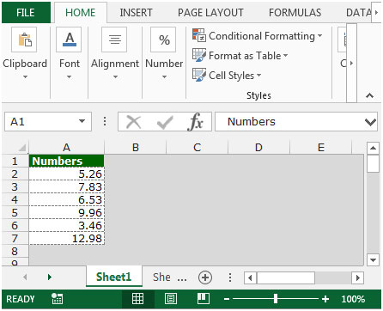This screenshot has height=311, width=383.
Task: Select the HOME tab
Action: (x=81, y=13)
